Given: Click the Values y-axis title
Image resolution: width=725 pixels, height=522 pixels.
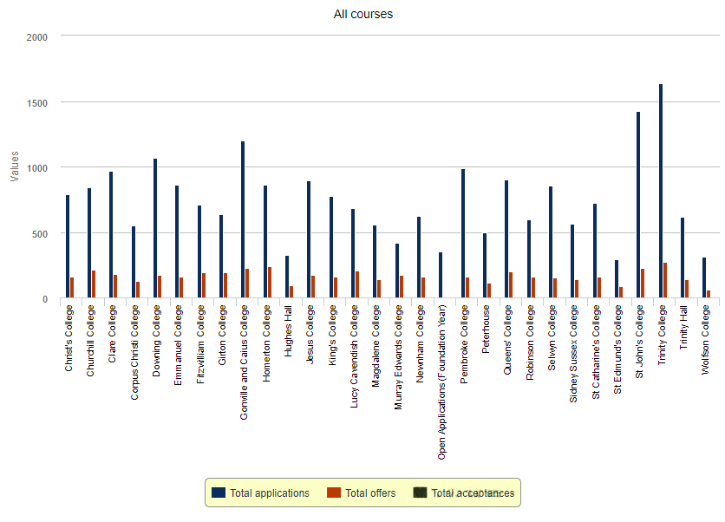Looking at the screenshot, I should 14,166.
